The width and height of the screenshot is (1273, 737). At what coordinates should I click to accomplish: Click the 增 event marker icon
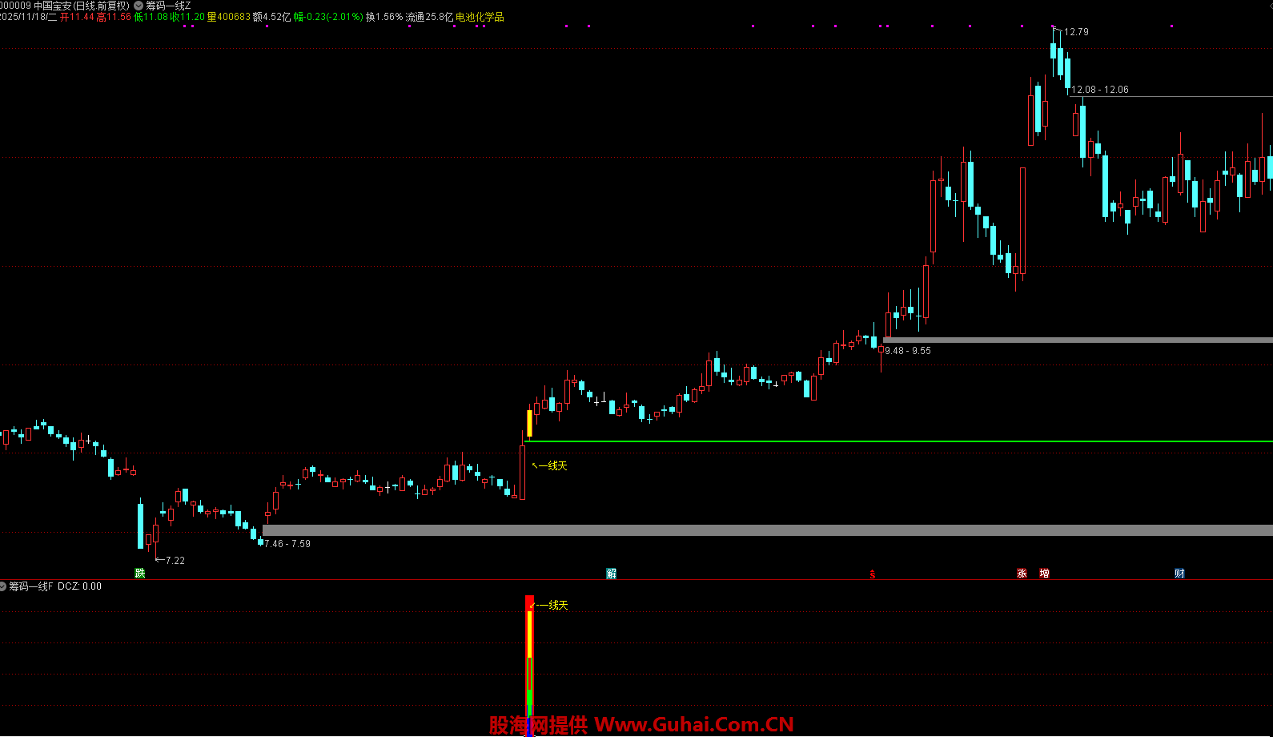[x=1044, y=573]
